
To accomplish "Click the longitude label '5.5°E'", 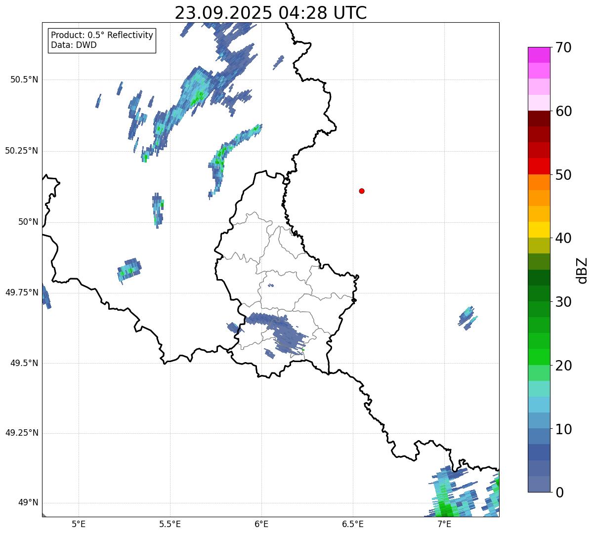I will (170, 524).
